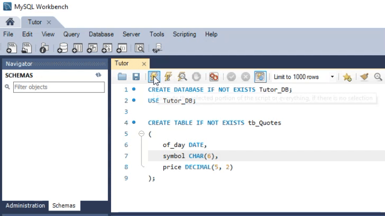
Task: Click the statement marker dot on line 1
Action: click(134, 89)
